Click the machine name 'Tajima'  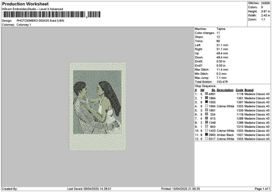(x=221, y=29)
